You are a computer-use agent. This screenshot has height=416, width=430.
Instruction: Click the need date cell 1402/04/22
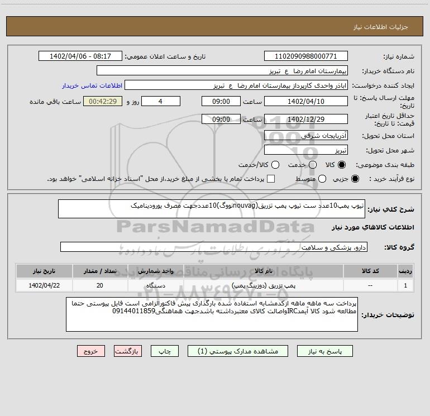(44, 285)
